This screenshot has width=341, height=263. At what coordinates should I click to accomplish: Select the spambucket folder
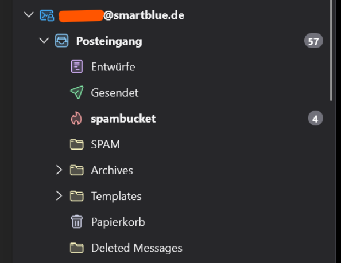pos(123,119)
